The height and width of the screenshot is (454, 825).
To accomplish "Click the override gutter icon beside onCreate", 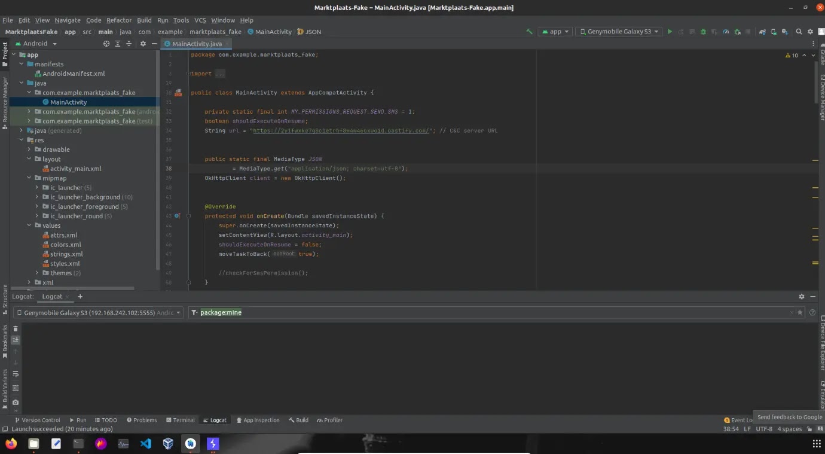I will [x=177, y=216].
